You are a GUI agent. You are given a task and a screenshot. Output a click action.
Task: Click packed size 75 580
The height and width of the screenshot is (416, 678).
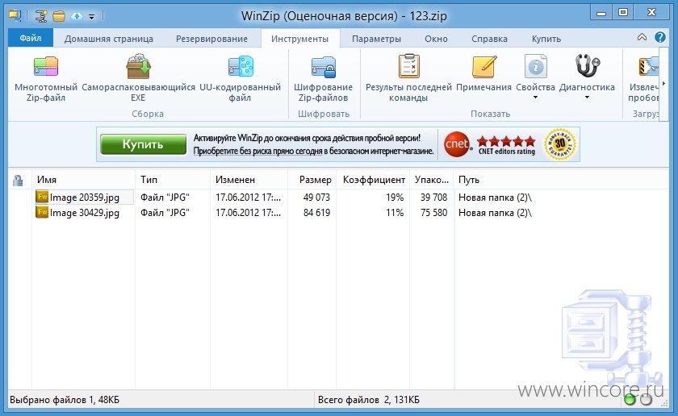[433, 213]
